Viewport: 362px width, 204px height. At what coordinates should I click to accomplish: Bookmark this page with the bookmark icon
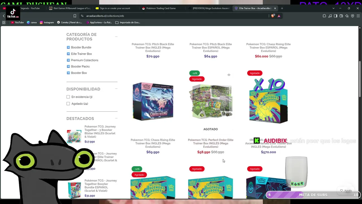[75, 16]
